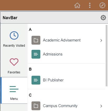
Task: Expand the Campus Community chevron arrow
Action: 101,106
